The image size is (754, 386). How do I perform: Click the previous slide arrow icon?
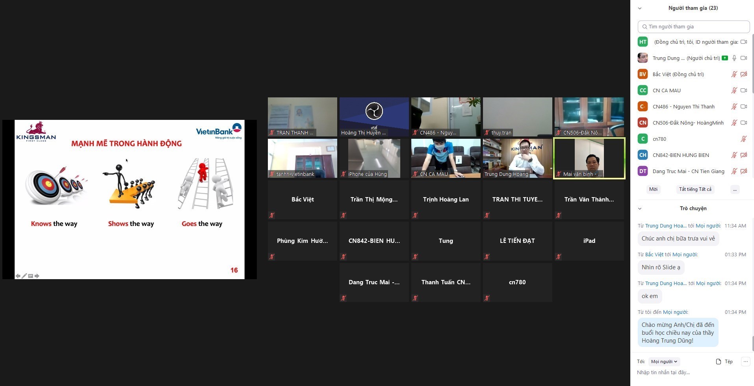pyautogui.click(x=18, y=276)
